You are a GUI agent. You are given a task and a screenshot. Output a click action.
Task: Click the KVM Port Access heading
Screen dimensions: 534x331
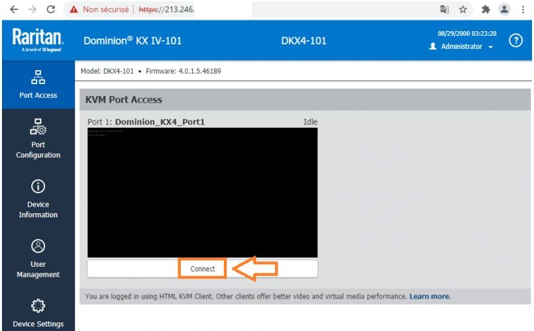pyautogui.click(x=124, y=100)
